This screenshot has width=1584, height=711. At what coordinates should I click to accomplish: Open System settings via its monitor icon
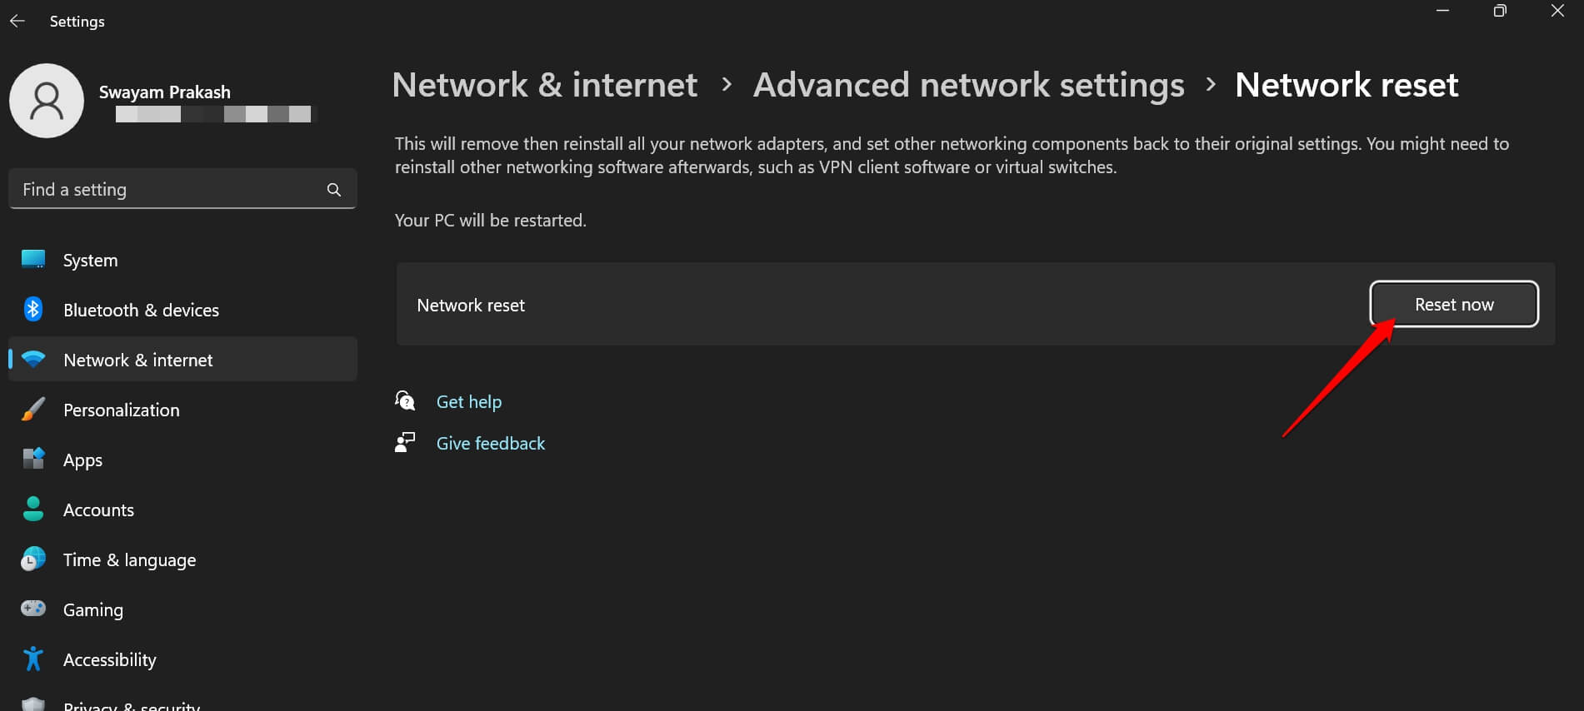tap(33, 260)
